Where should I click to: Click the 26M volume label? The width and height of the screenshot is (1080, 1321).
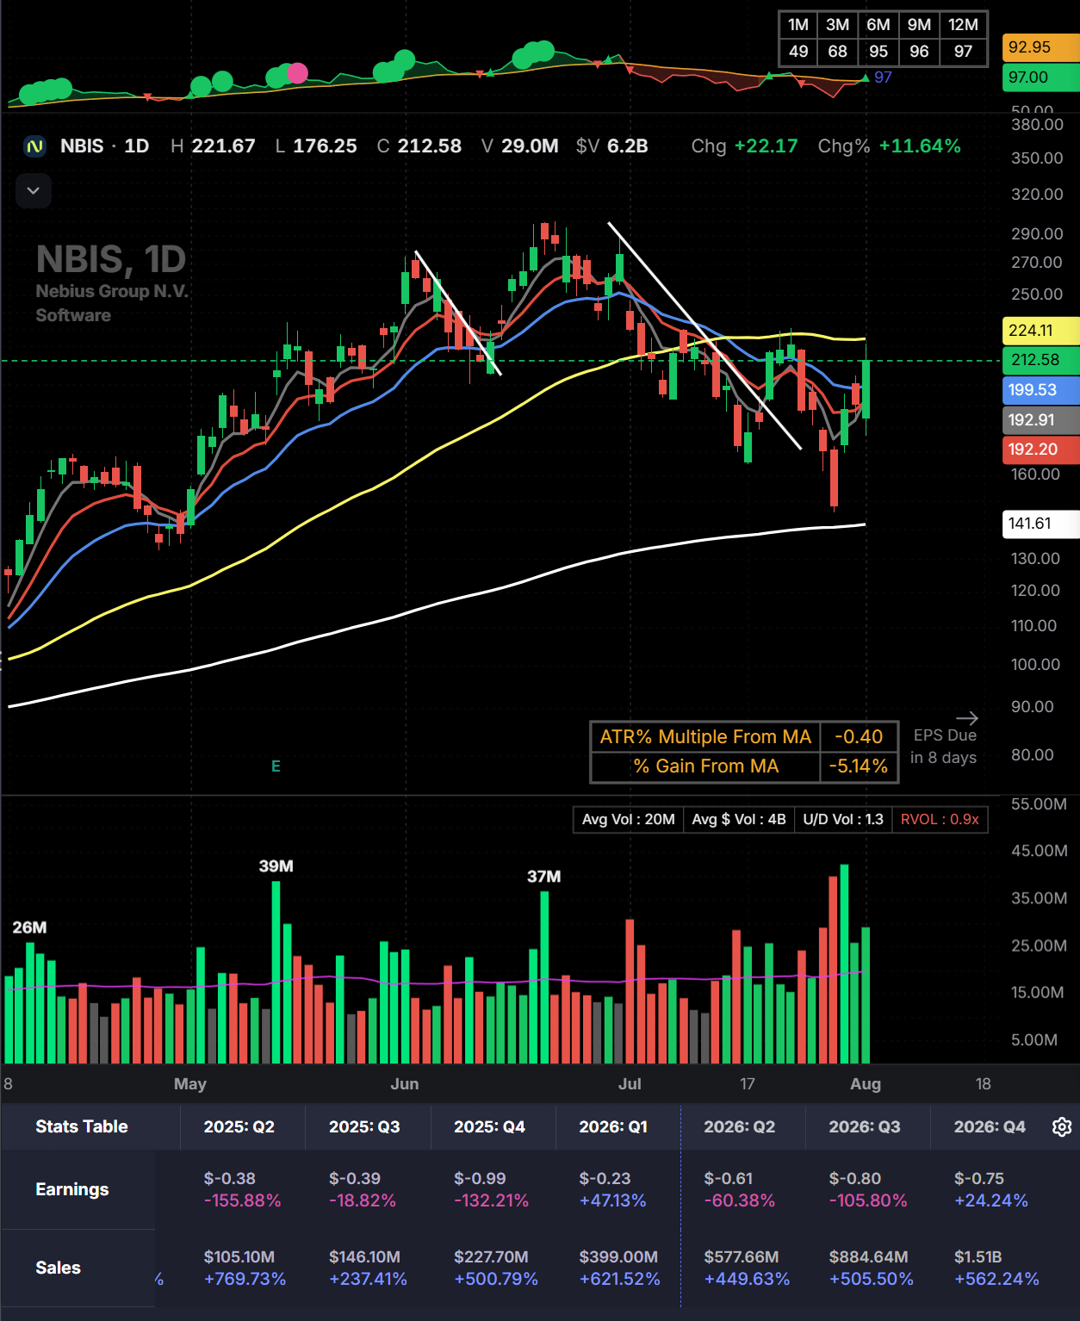pyautogui.click(x=29, y=927)
